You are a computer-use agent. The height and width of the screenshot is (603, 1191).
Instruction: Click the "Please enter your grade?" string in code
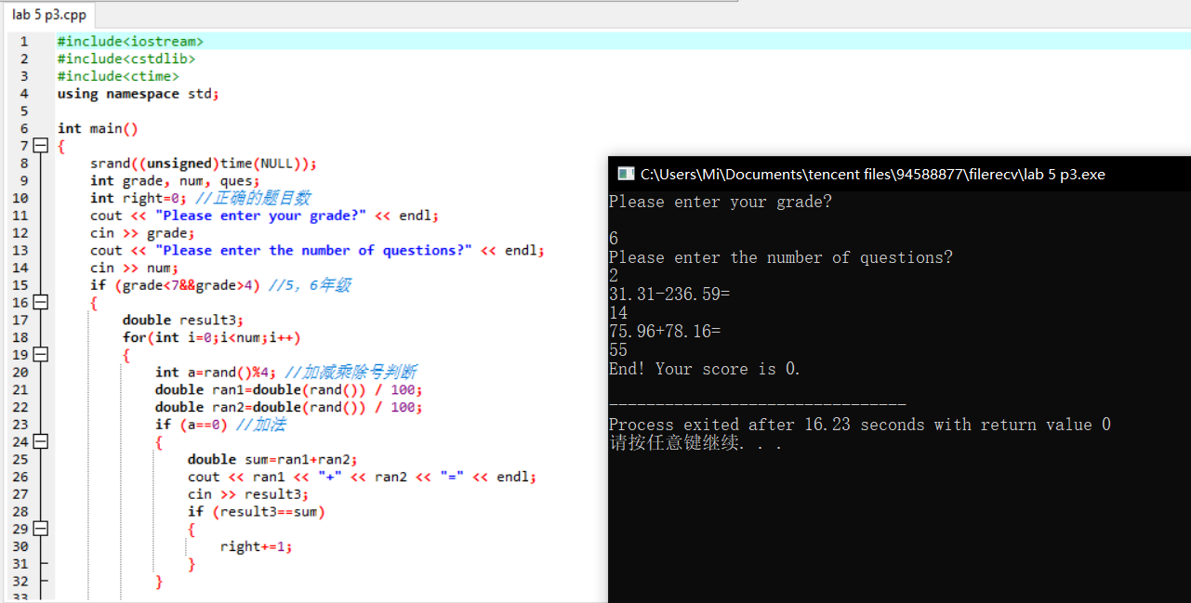click(261, 216)
